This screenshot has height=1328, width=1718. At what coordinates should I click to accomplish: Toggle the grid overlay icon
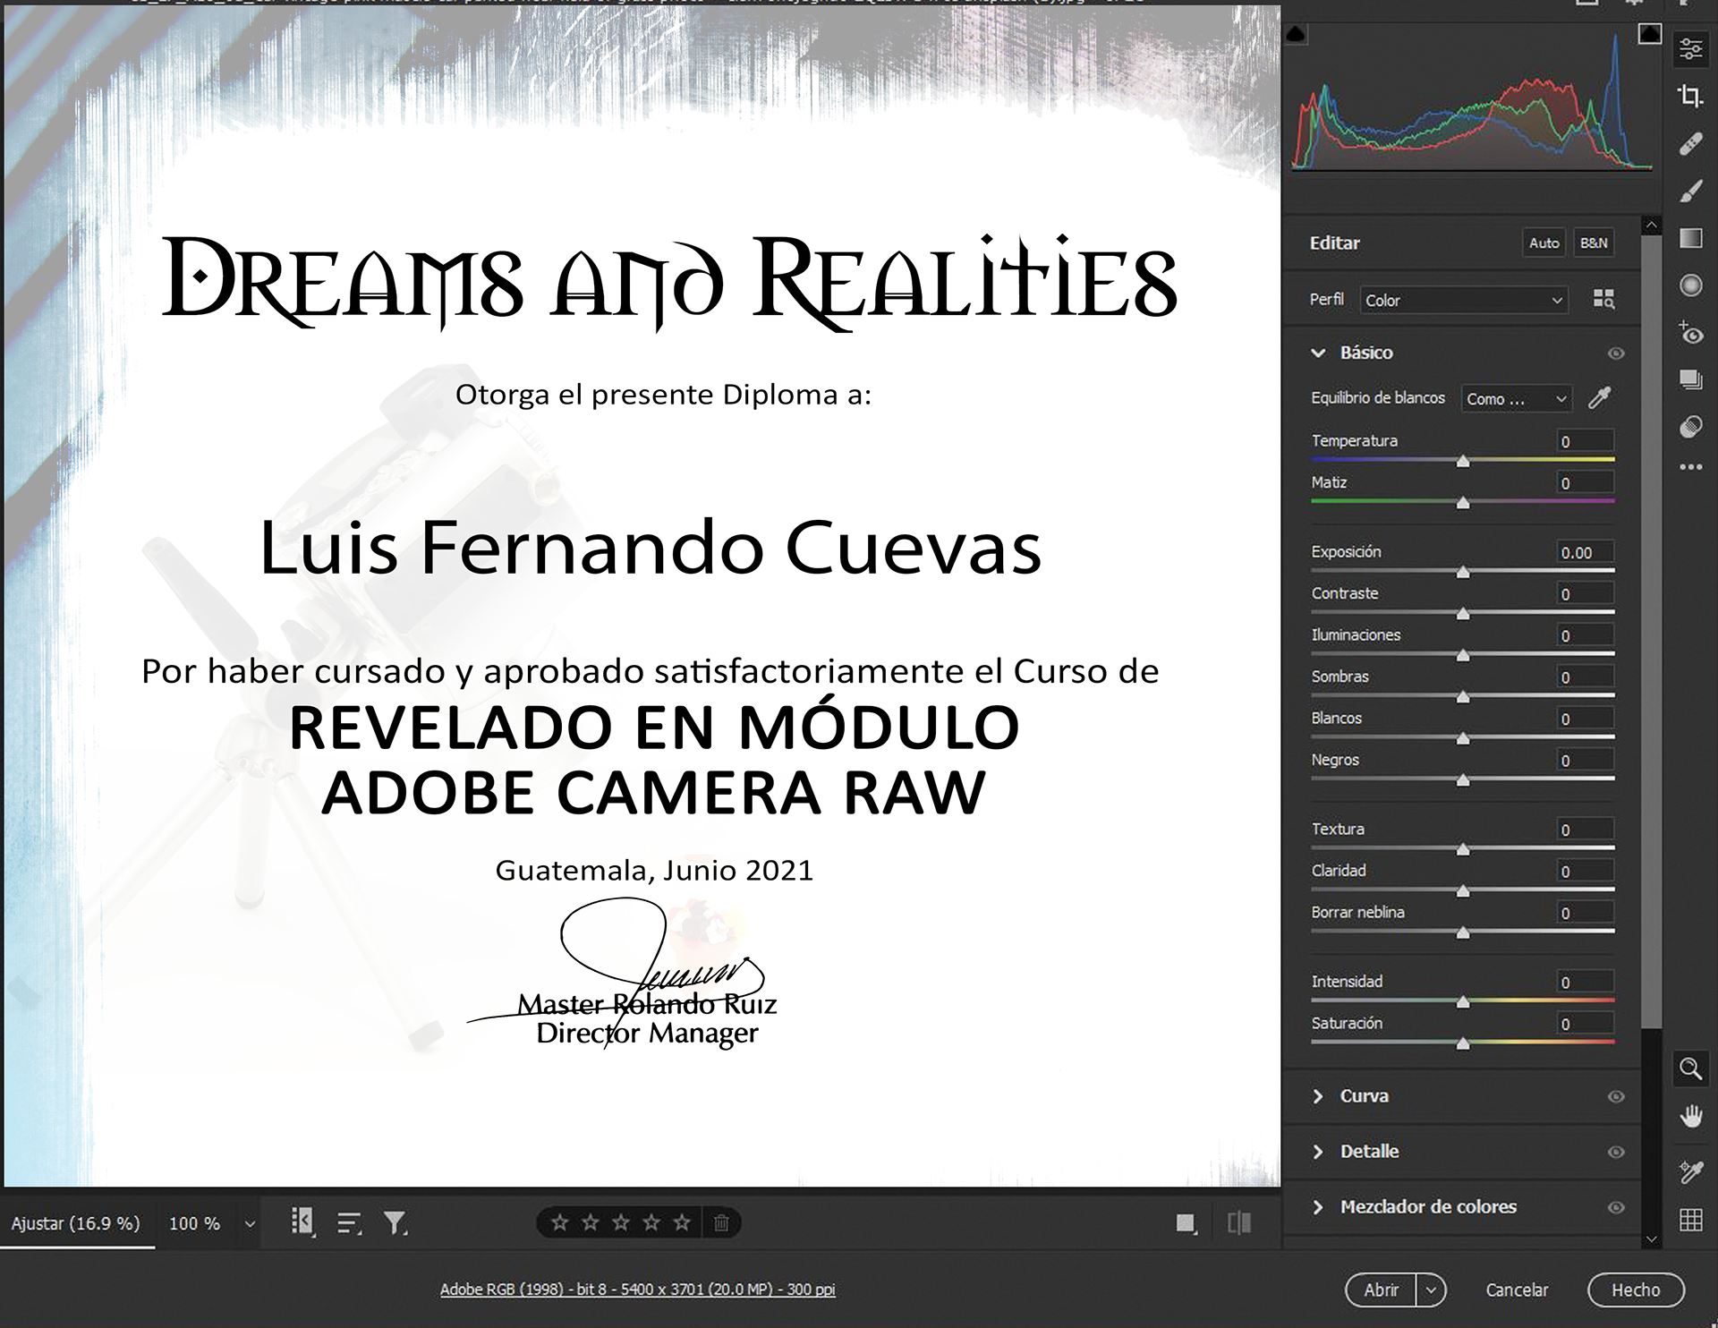tap(1690, 1220)
